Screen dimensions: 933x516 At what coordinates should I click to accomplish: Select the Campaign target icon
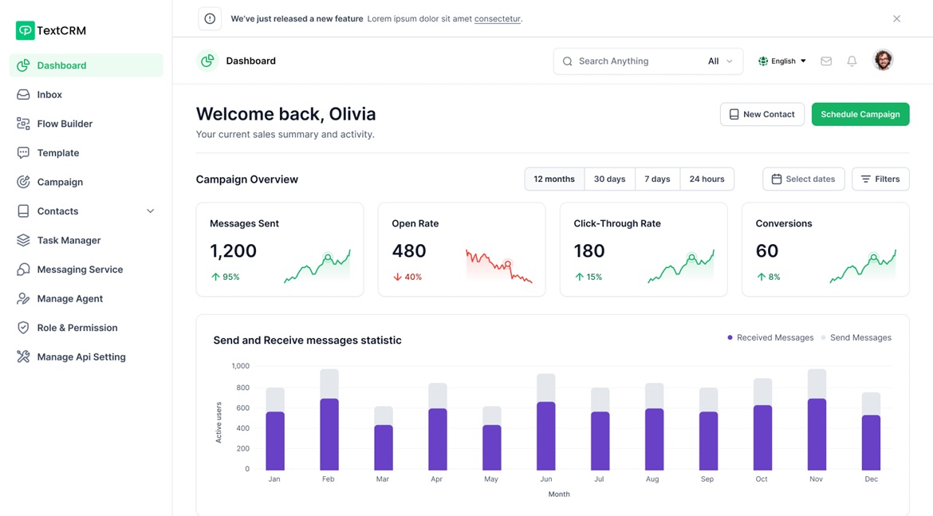click(23, 182)
